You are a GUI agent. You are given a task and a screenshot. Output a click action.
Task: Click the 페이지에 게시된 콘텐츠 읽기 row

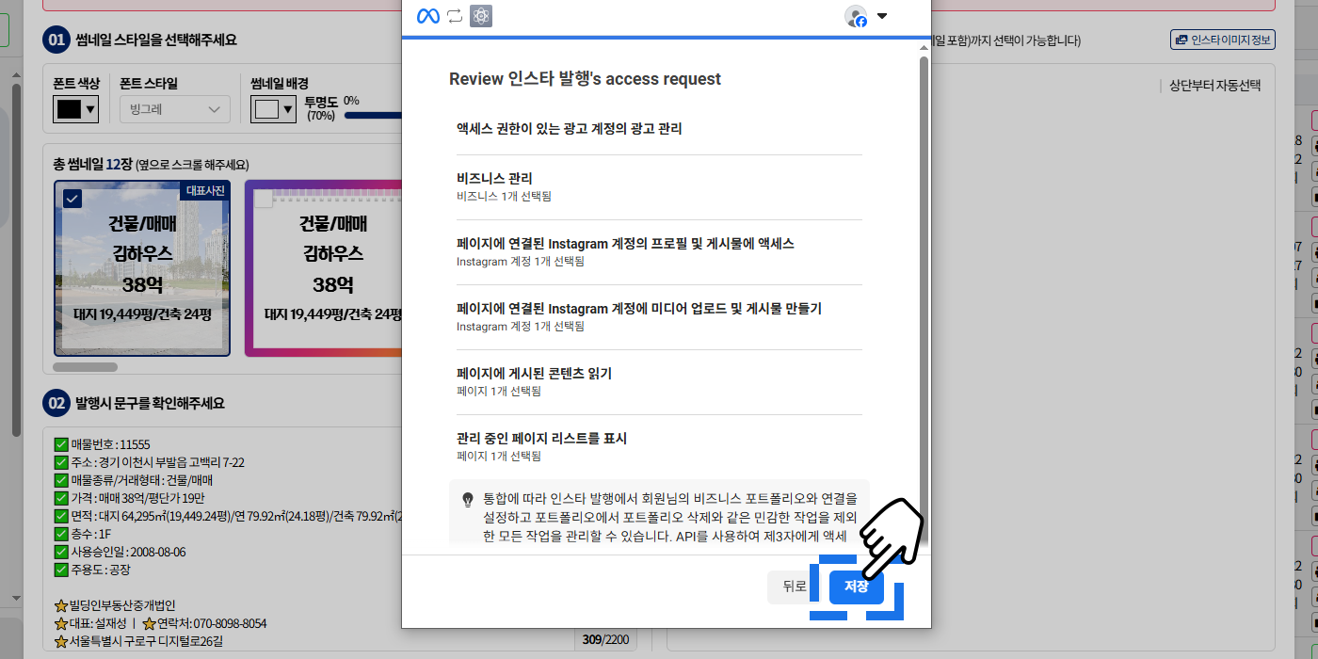tap(659, 381)
